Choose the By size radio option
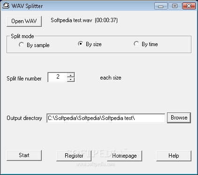Image resolution: width=198 pixels, height=175 pixels. 90,44
